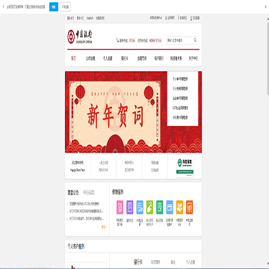269x269 pixels.
Task: Select the Happy New Year banner tab
Action: (78, 166)
